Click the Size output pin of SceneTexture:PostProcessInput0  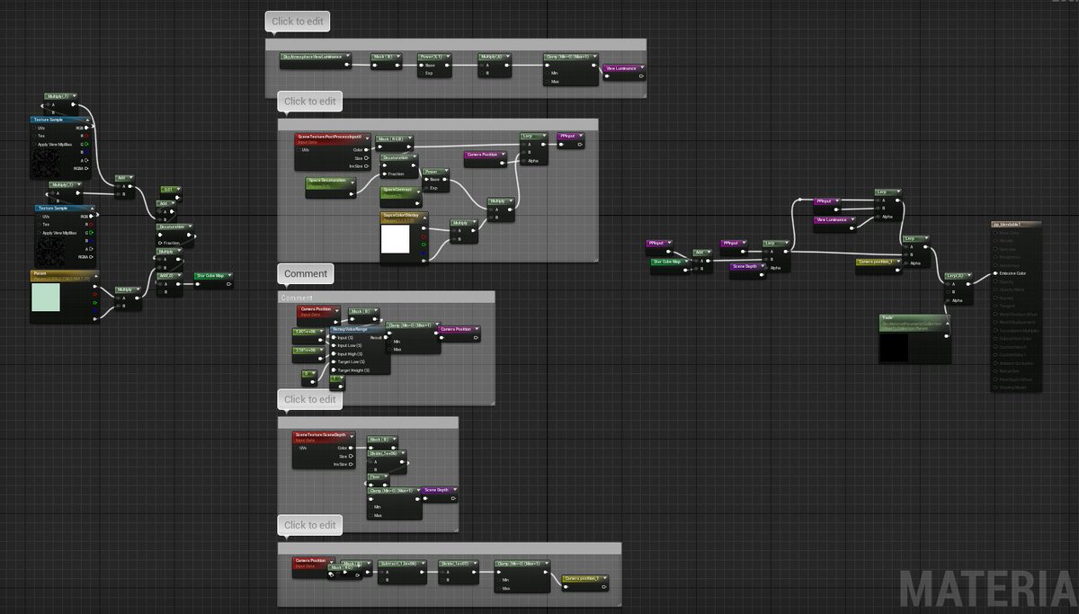point(367,158)
